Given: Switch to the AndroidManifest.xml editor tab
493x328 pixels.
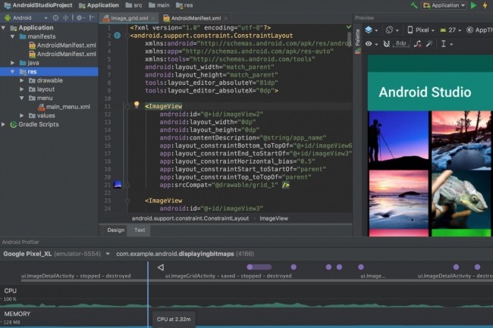Looking at the screenshot, I should click(196, 18).
